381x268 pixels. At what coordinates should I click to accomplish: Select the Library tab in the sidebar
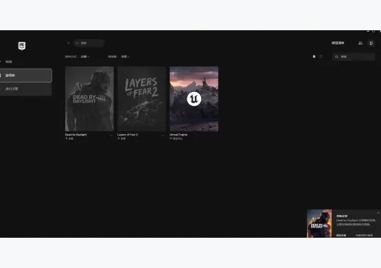point(25,76)
